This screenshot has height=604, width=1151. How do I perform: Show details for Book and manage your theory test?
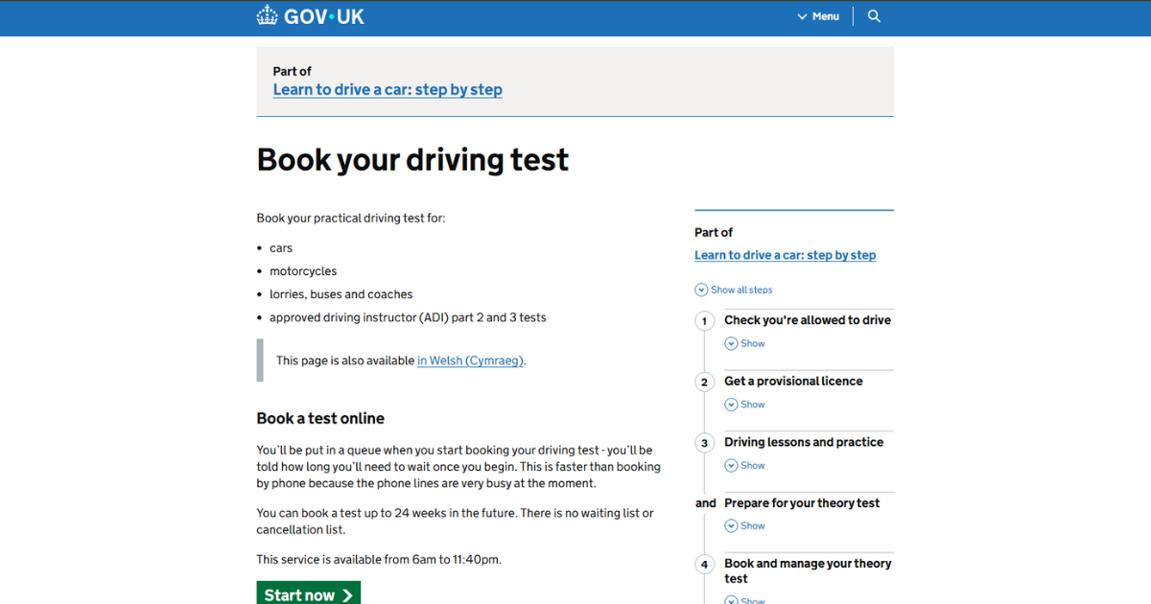pos(745,599)
